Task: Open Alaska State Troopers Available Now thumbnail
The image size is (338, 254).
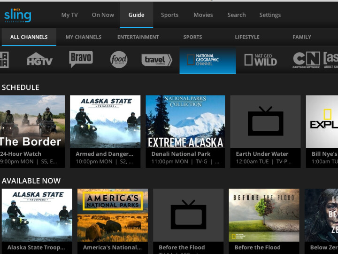Action: click(x=37, y=215)
